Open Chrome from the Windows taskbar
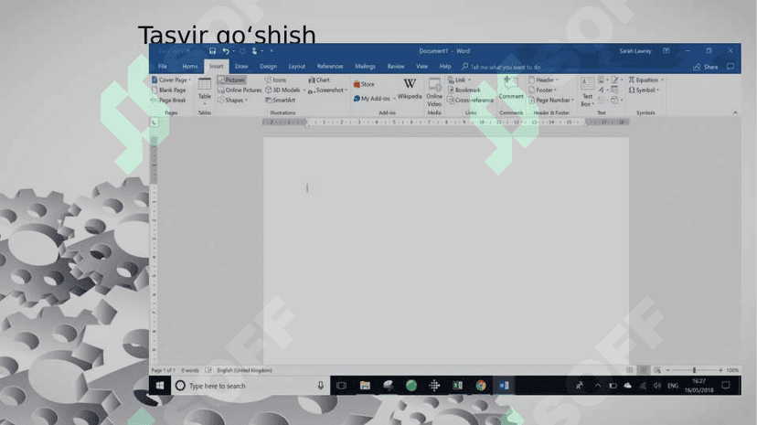The width and height of the screenshot is (757, 425). pos(481,387)
